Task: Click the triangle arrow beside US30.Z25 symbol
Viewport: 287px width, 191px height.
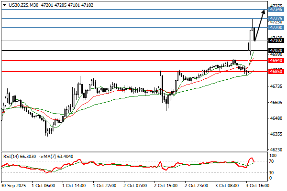Action: click(3, 4)
